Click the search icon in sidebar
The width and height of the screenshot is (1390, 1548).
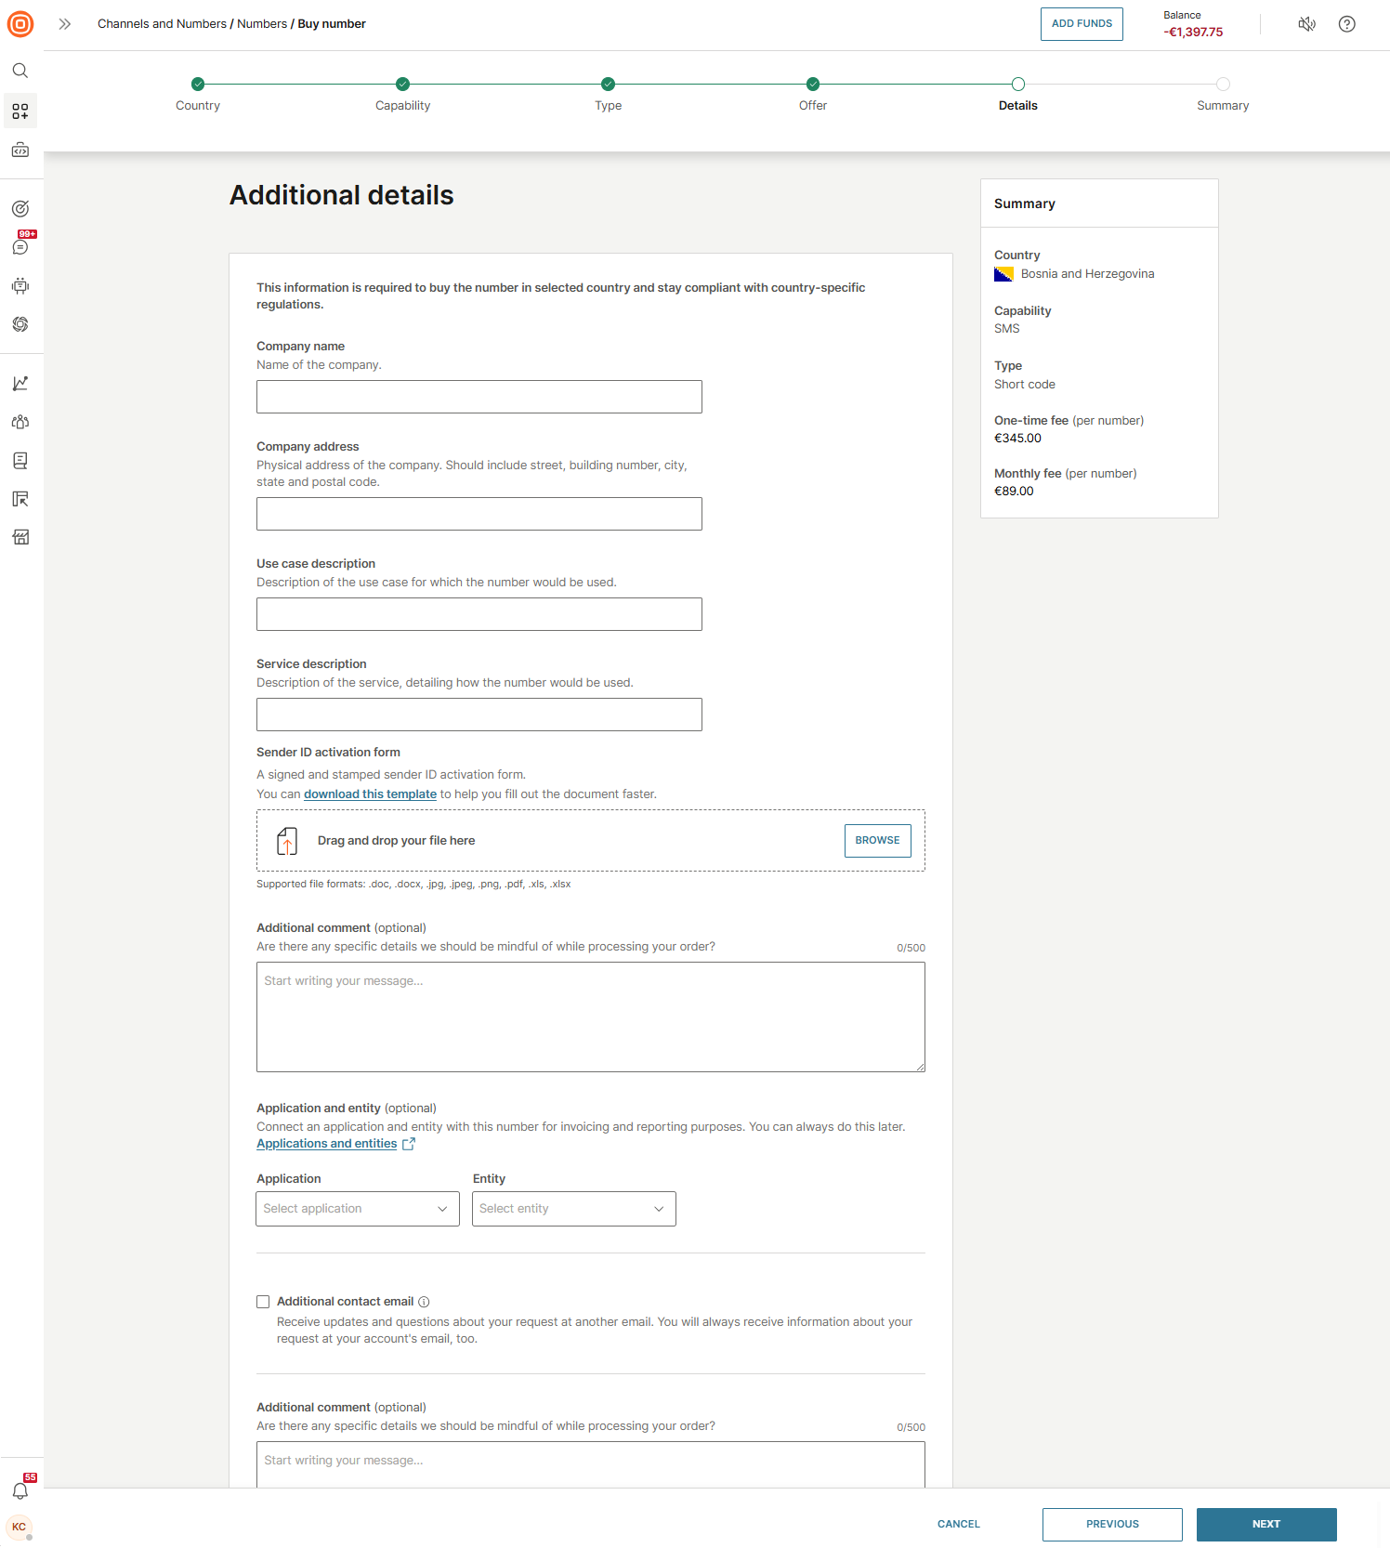pos(20,71)
